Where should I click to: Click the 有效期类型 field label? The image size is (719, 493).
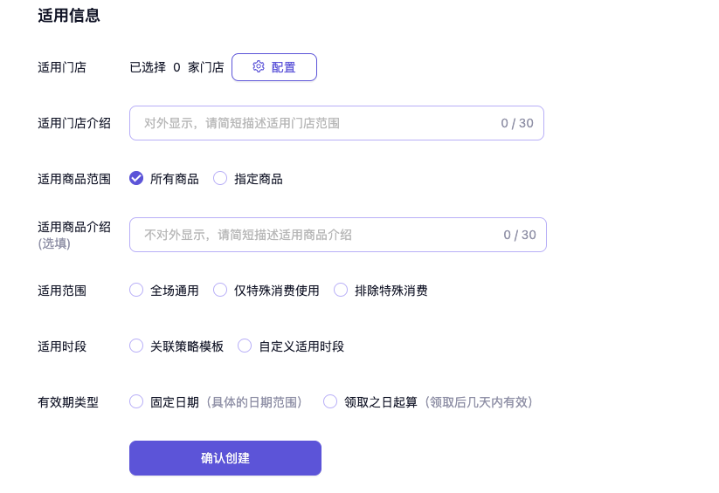pyautogui.click(x=68, y=402)
